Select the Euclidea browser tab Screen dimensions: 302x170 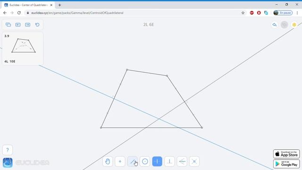28,5
